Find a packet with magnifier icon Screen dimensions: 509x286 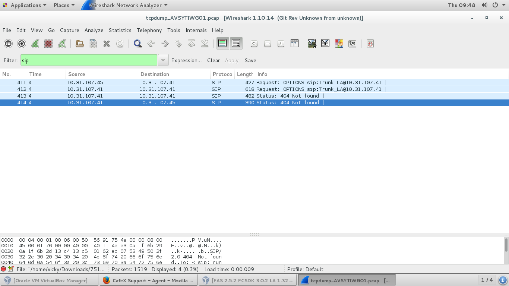click(138, 44)
